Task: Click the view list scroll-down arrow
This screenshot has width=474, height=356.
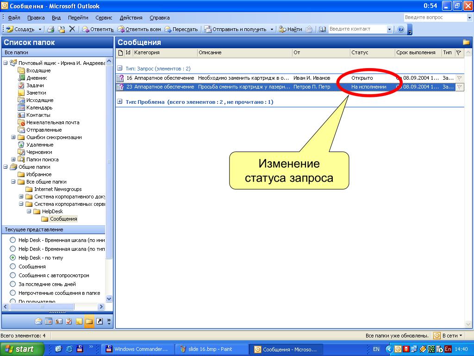Action: (109, 299)
